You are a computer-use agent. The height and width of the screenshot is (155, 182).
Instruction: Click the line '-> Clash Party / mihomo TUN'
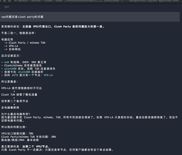tap(25, 43)
